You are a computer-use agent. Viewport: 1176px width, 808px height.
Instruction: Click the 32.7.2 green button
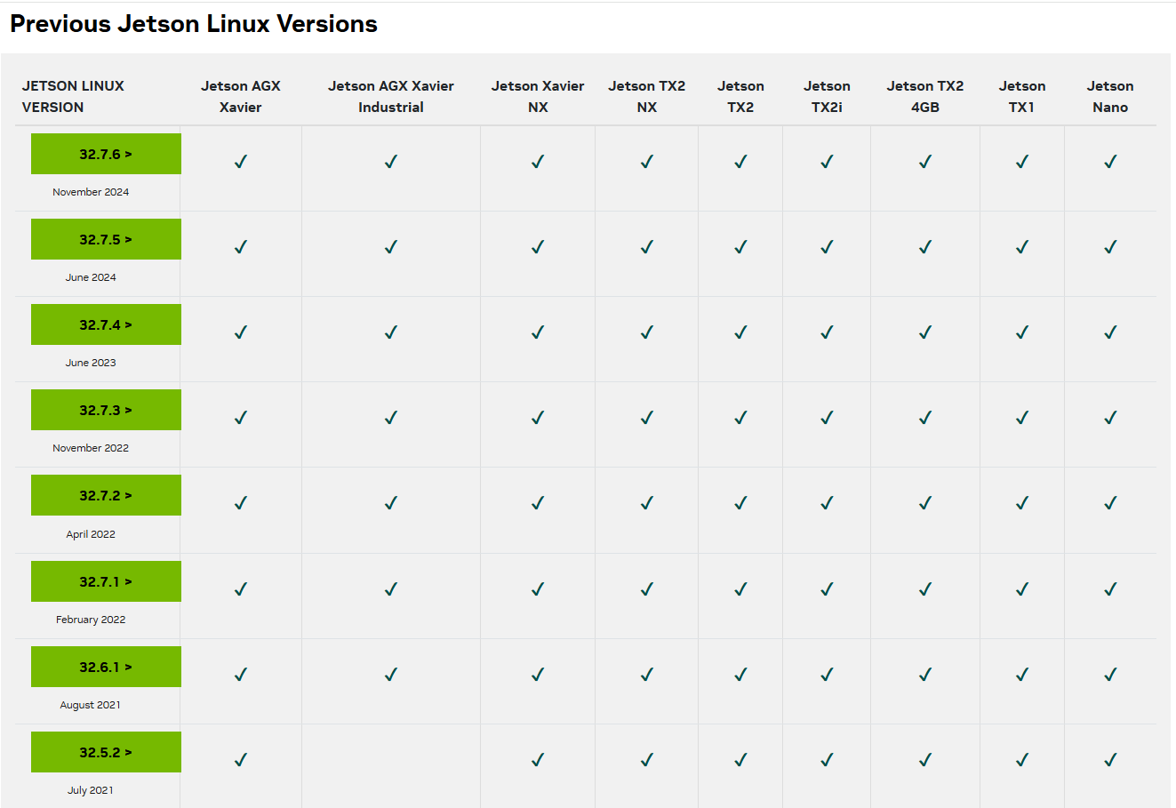pos(106,495)
